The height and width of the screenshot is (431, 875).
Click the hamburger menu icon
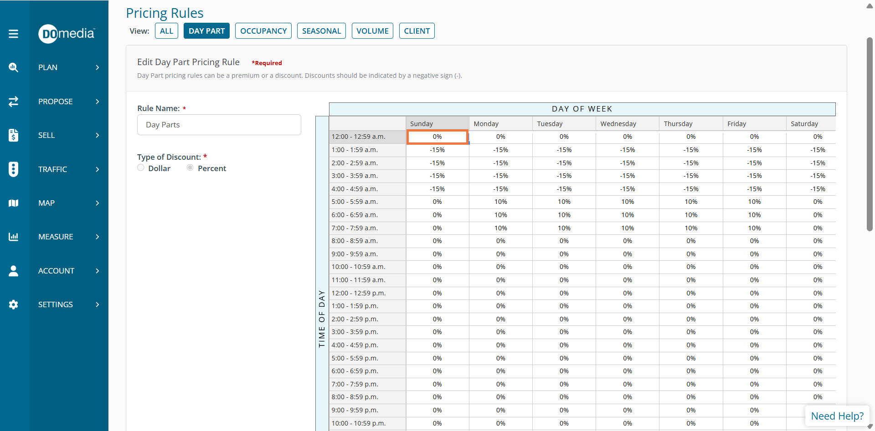(14, 34)
